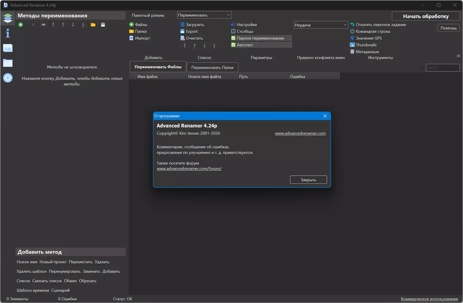Open the Неудача name conflict dropdown
Screen dimensions: 463x303
pyautogui.click(x=321, y=25)
